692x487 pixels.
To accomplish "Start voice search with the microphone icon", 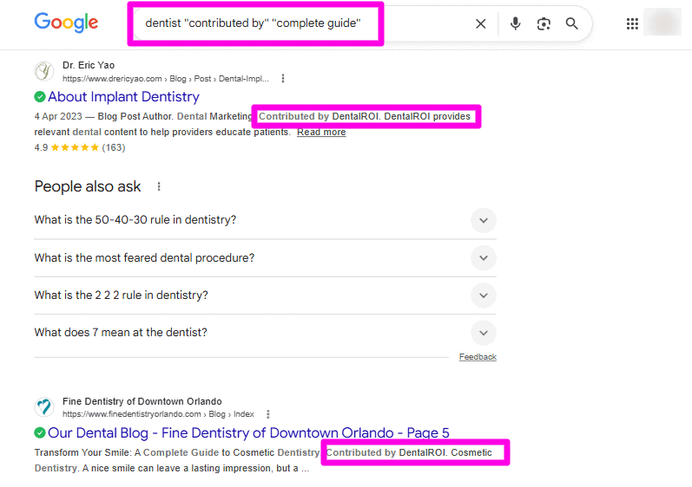I will pos(515,23).
